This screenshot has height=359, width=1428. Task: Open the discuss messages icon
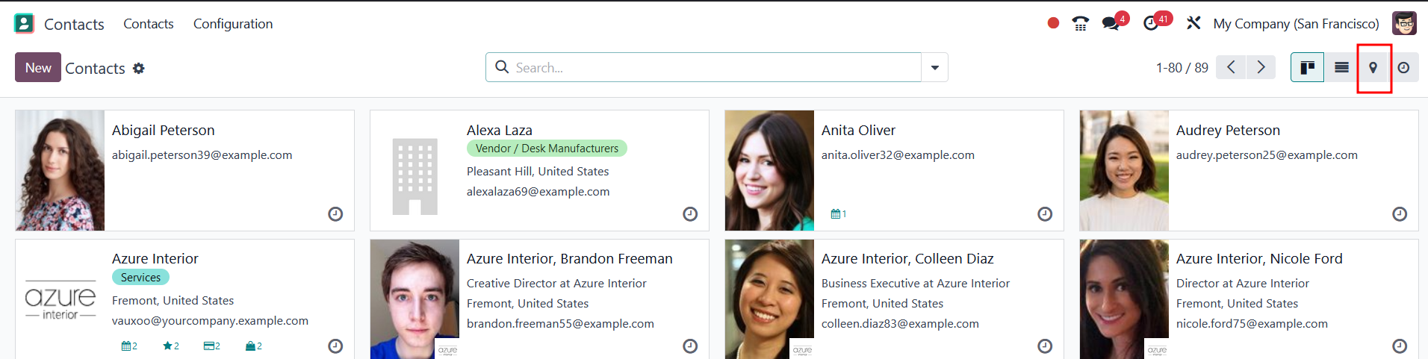[1111, 24]
